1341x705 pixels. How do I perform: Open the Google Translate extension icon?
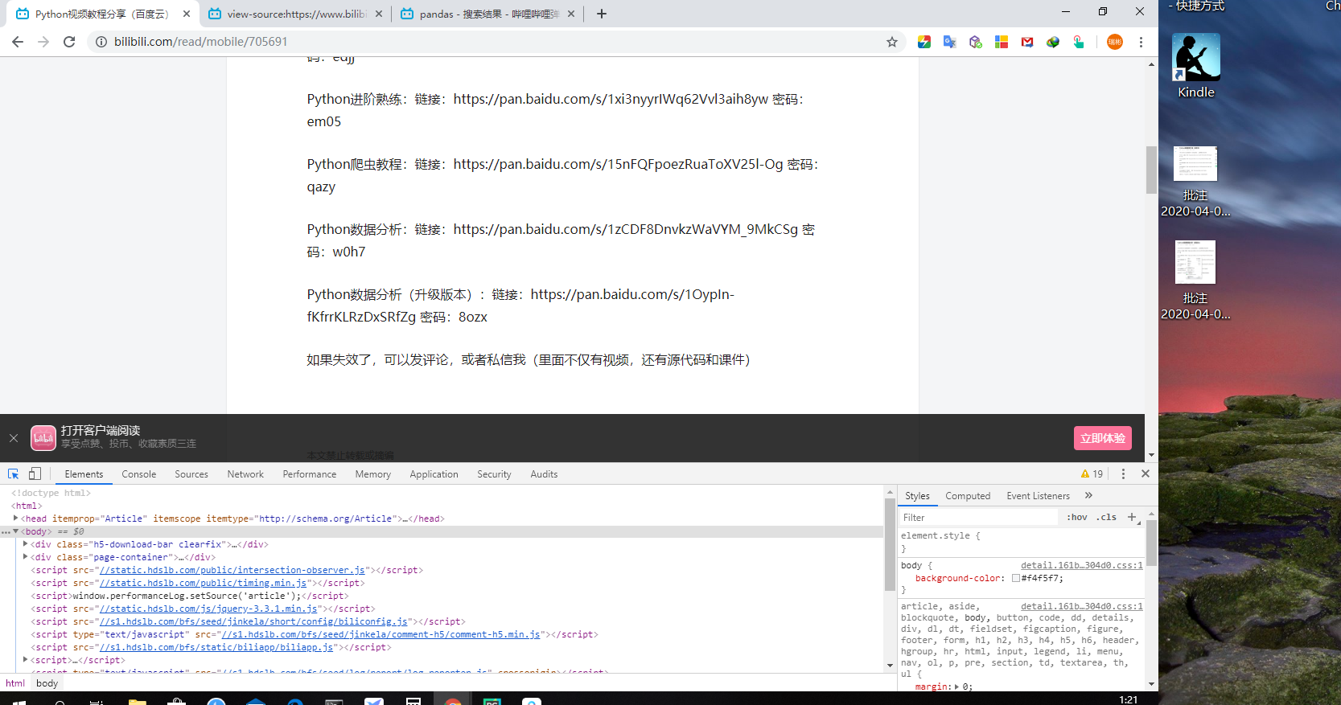949,42
